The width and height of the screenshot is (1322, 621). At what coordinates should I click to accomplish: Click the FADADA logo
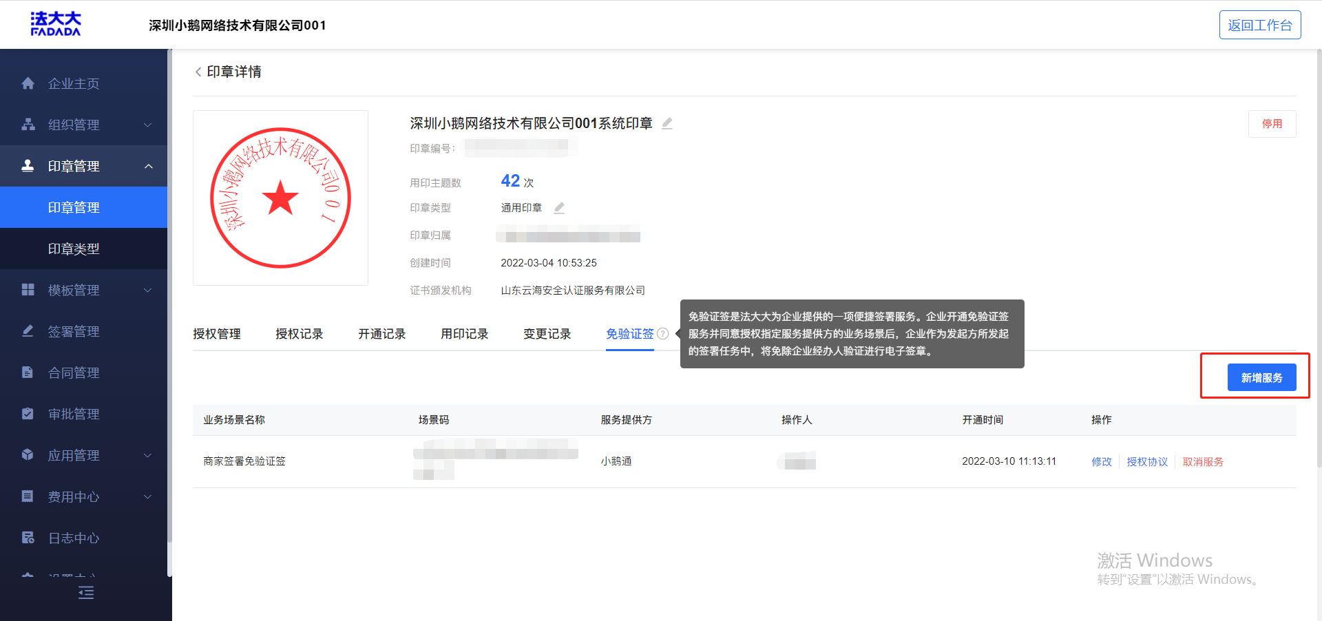tap(56, 24)
